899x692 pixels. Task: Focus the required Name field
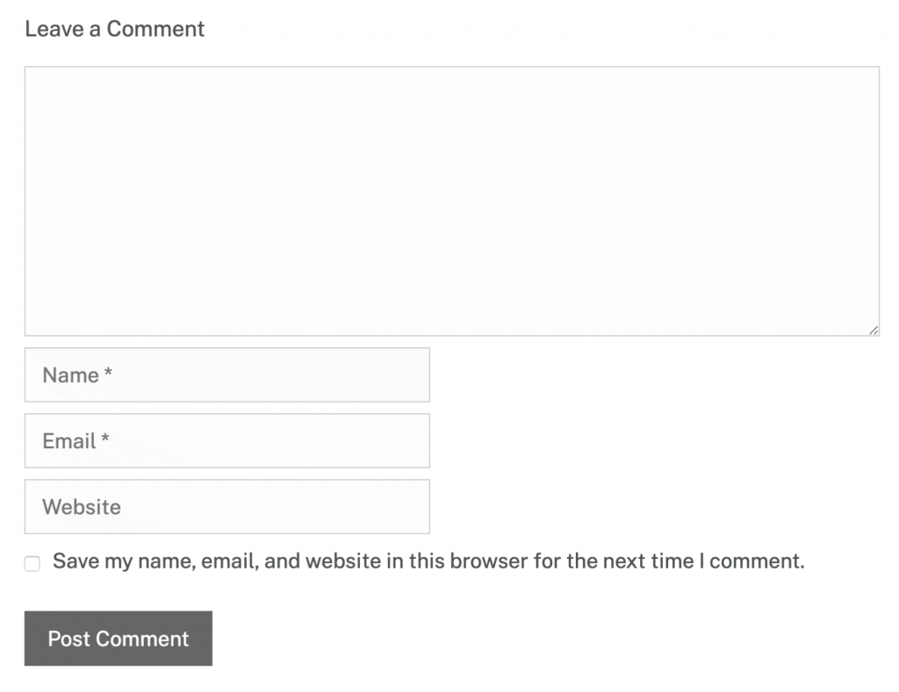point(227,375)
